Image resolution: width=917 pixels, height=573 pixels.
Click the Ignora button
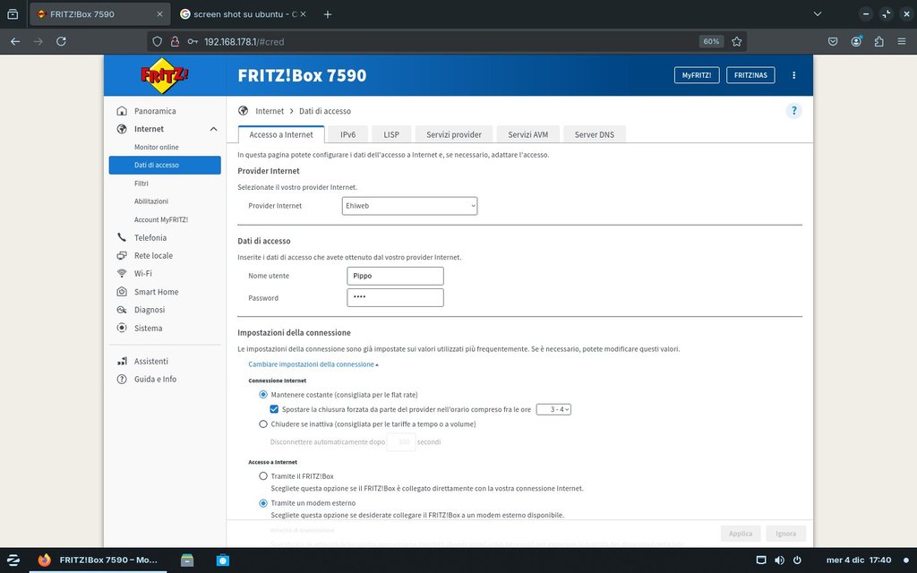785,534
